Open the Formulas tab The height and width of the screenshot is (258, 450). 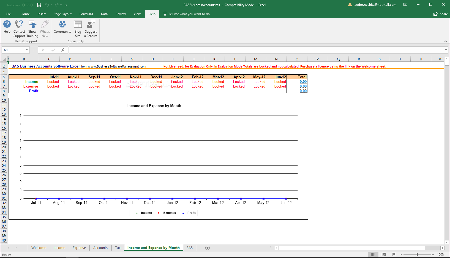tap(86, 14)
